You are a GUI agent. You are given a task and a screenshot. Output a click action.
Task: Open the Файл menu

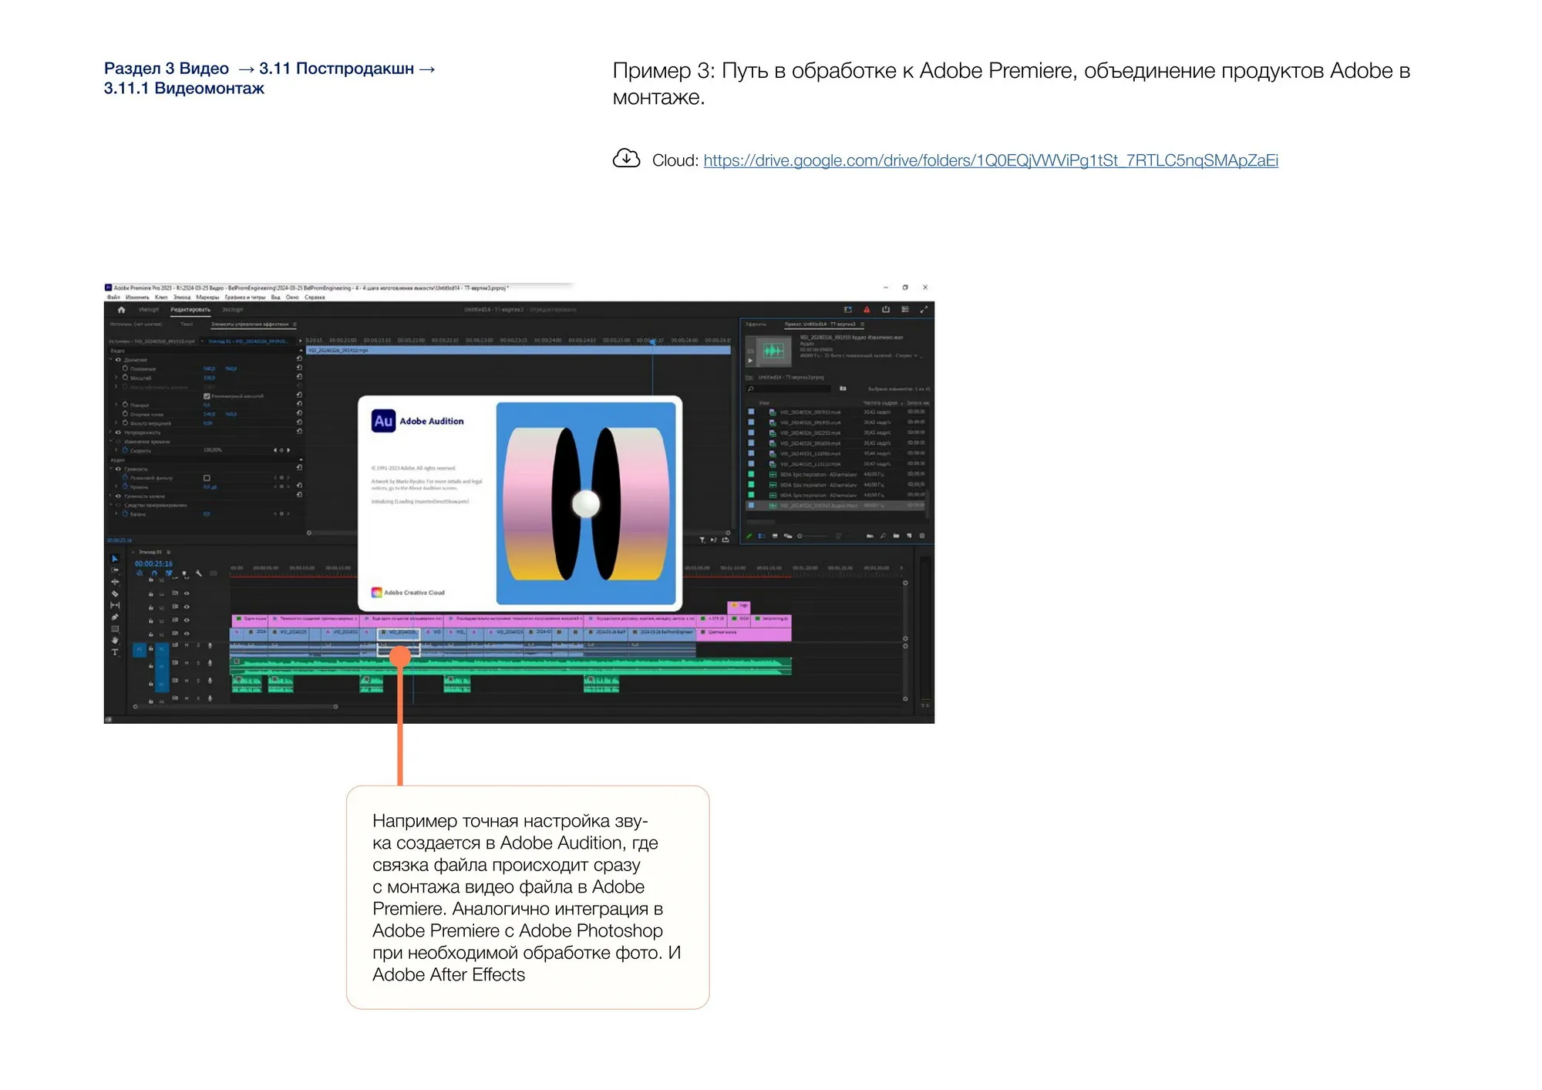click(113, 298)
